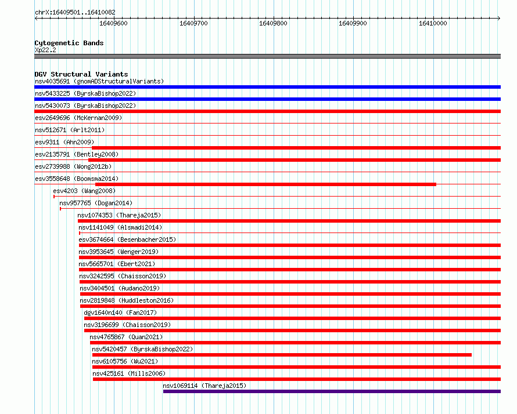Viewport: 517px width, 414px height.
Task: Click the red bar of esv9311
Action: 296,148
